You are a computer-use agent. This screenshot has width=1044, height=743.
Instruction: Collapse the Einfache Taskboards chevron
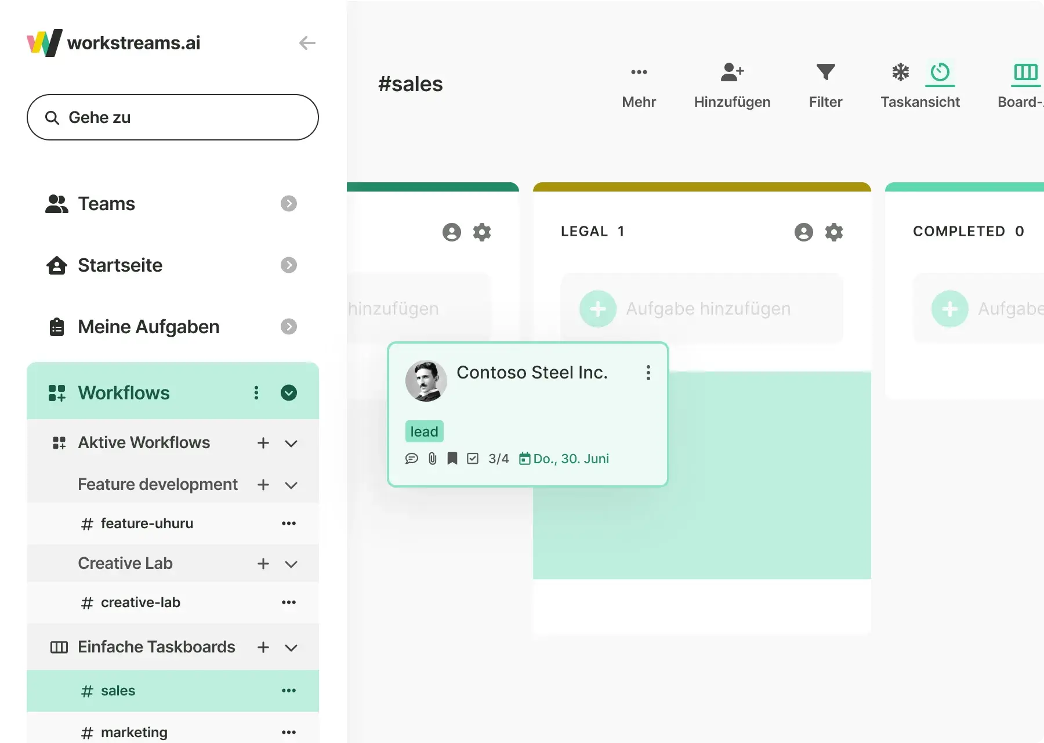click(291, 648)
